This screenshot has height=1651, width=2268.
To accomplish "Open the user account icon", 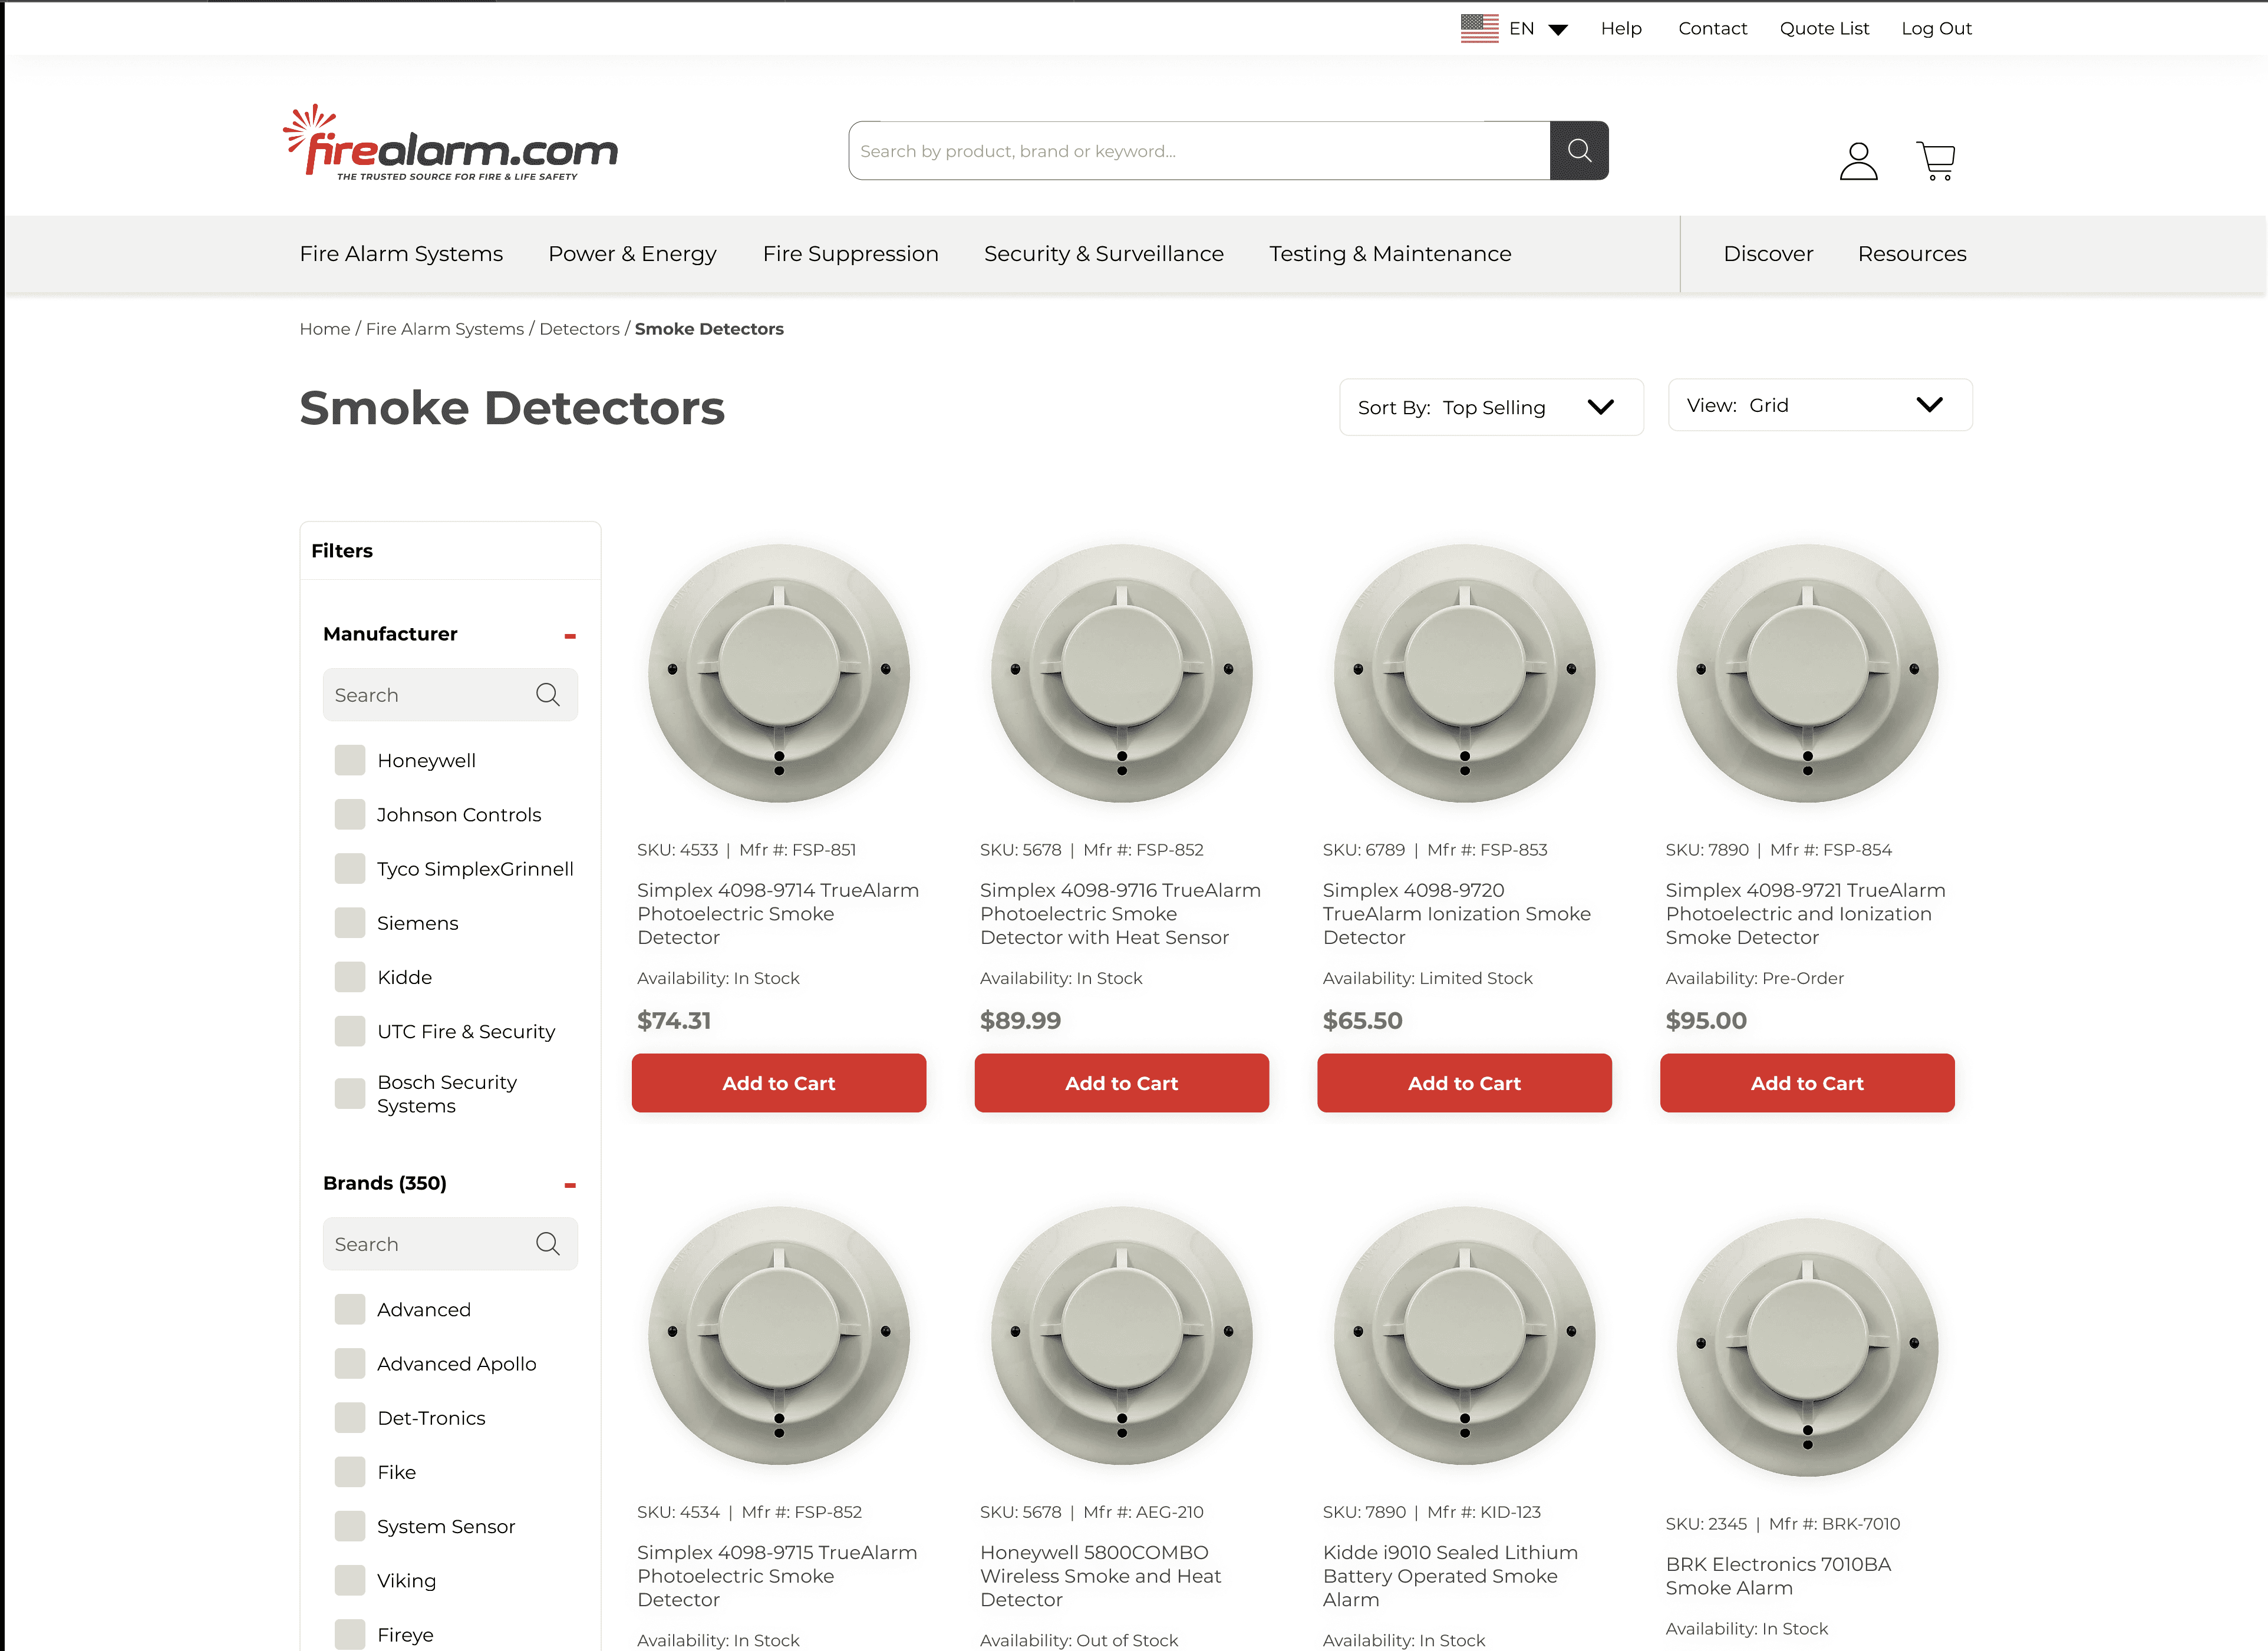I will [1858, 161].
